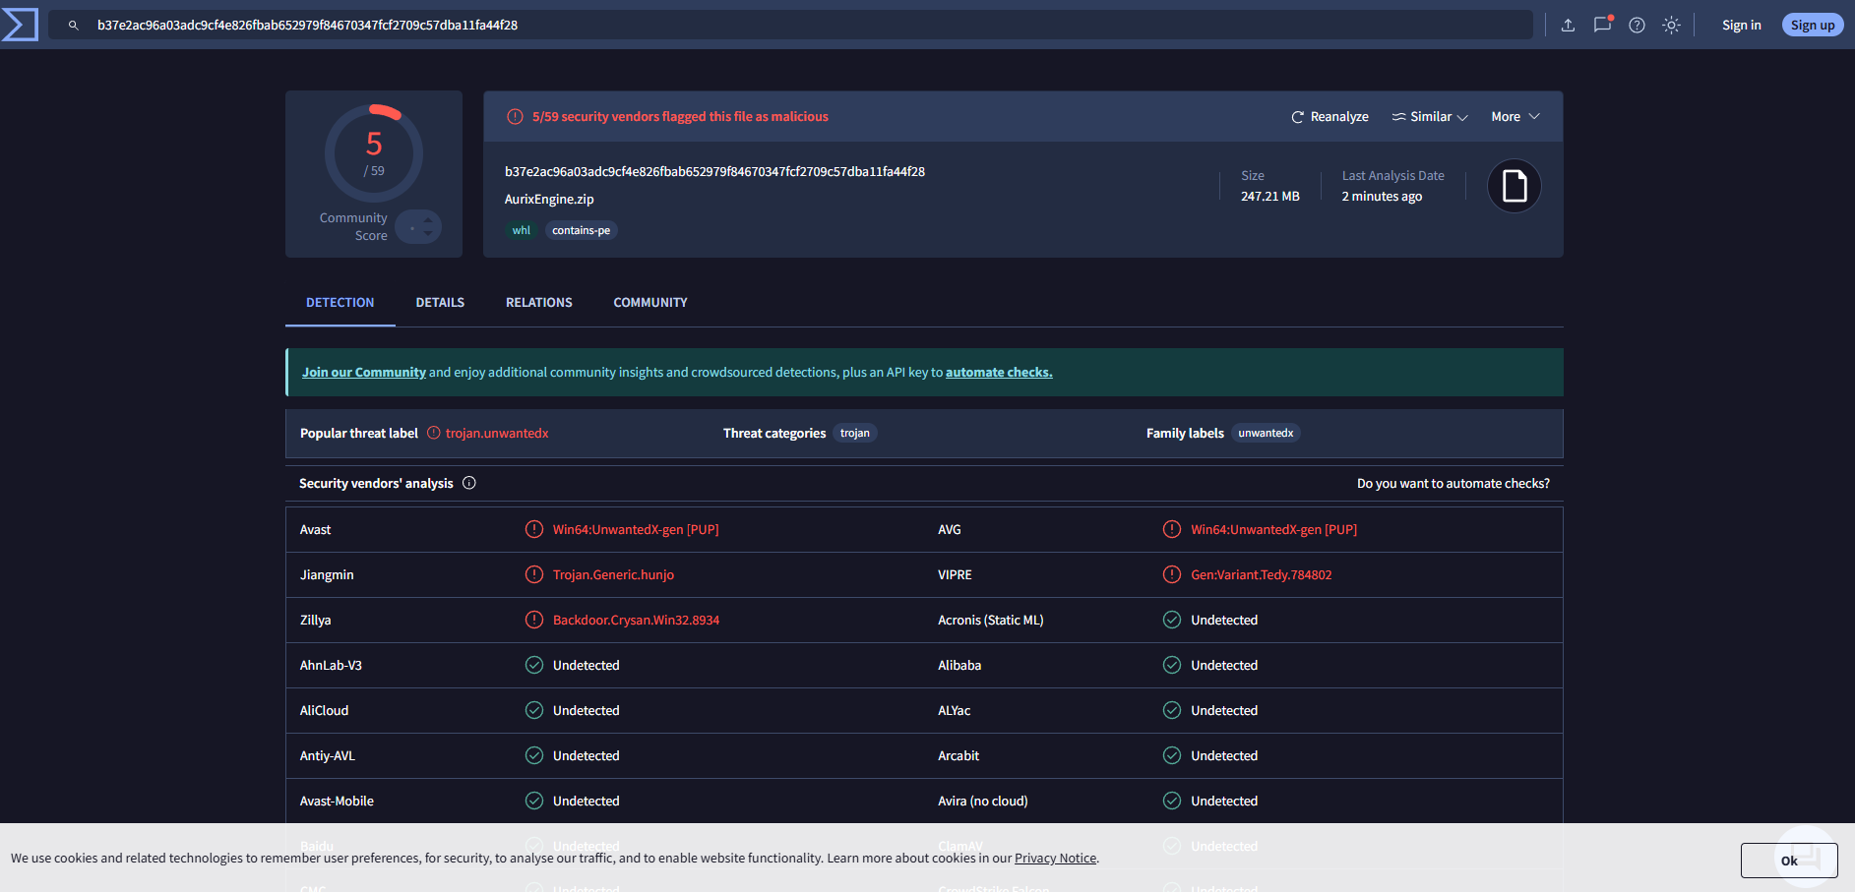
Task: Click the 2 minutes ago analysis date
Action: (x=1382, y=196)
